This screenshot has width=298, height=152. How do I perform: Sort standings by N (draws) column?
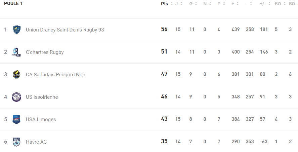coord(207,4)
